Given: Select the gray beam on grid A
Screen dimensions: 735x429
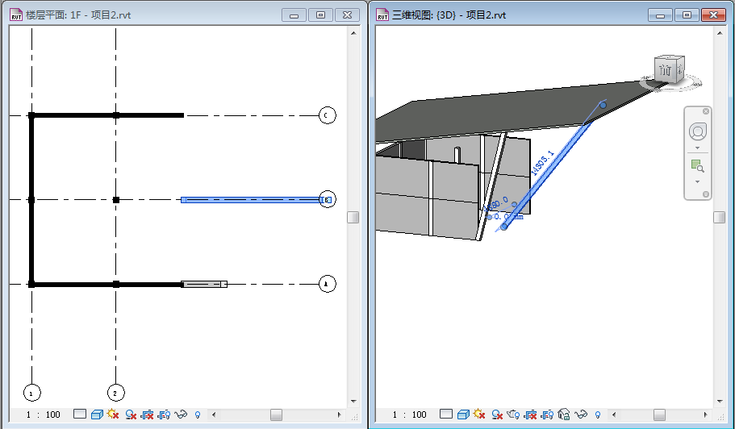Looking at the screenshot, I should click(x=204, y=285).
